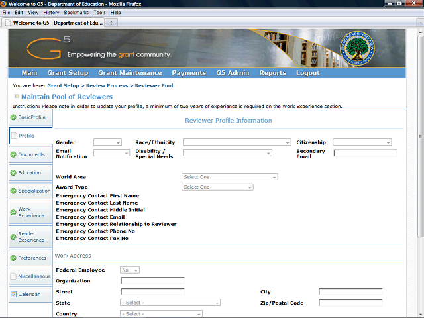
Task: Click Logout in navigation bar
Action: [307, 73]
